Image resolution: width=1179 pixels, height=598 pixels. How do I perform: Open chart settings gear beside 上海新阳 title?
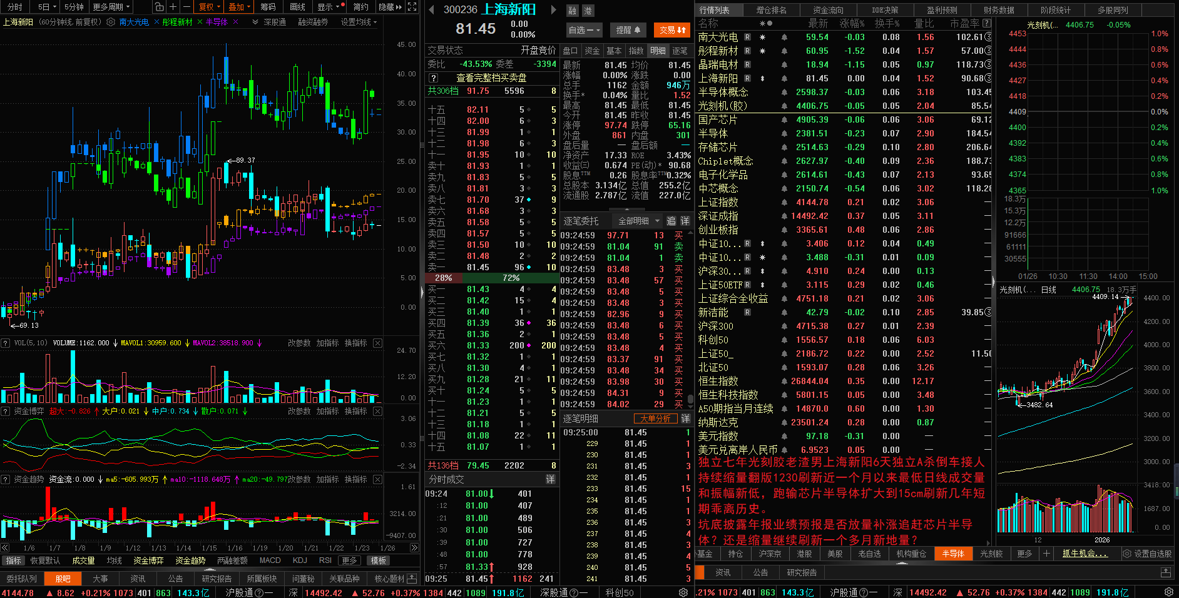[111, 22]
